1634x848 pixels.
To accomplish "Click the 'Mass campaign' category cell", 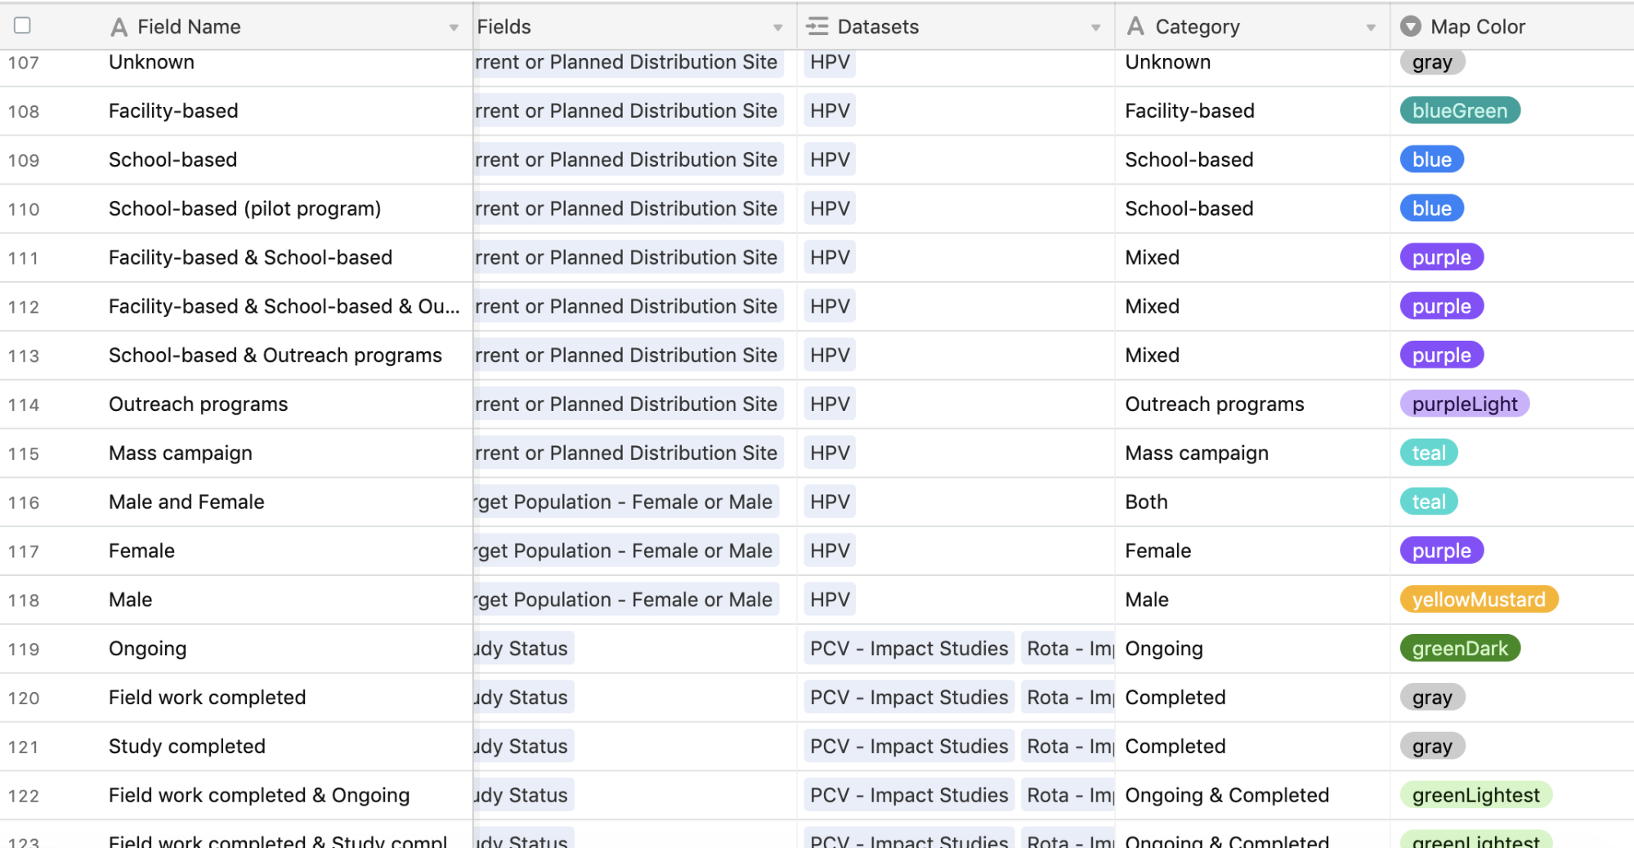I will click(x=1197, y=453).
